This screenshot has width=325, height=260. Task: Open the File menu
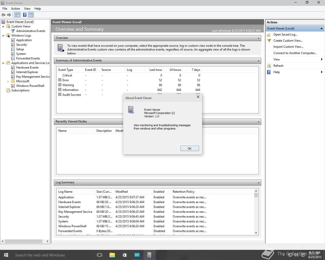pyautogui.click(x=5, y=9)
